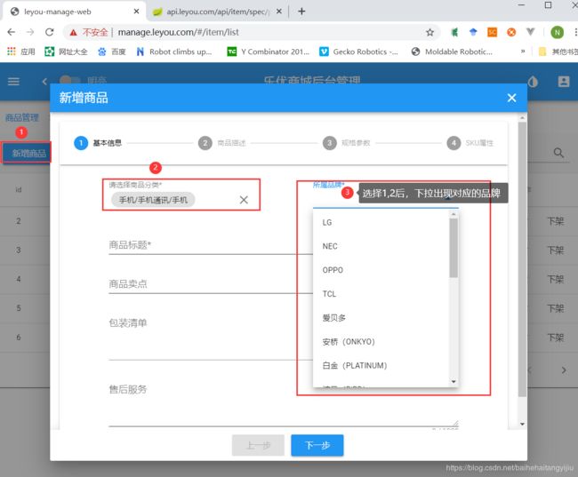Open the 网址大全 bookmark
The image size is (578, 477).
66,52
